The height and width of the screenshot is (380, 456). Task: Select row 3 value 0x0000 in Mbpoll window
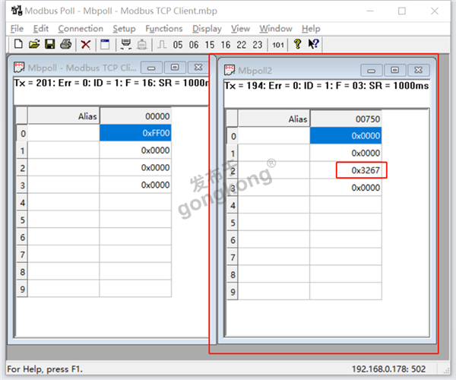point(135,185)
